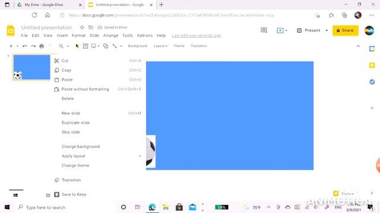Switch to grid view icon

pyautogui.click(x=48, y=195)
